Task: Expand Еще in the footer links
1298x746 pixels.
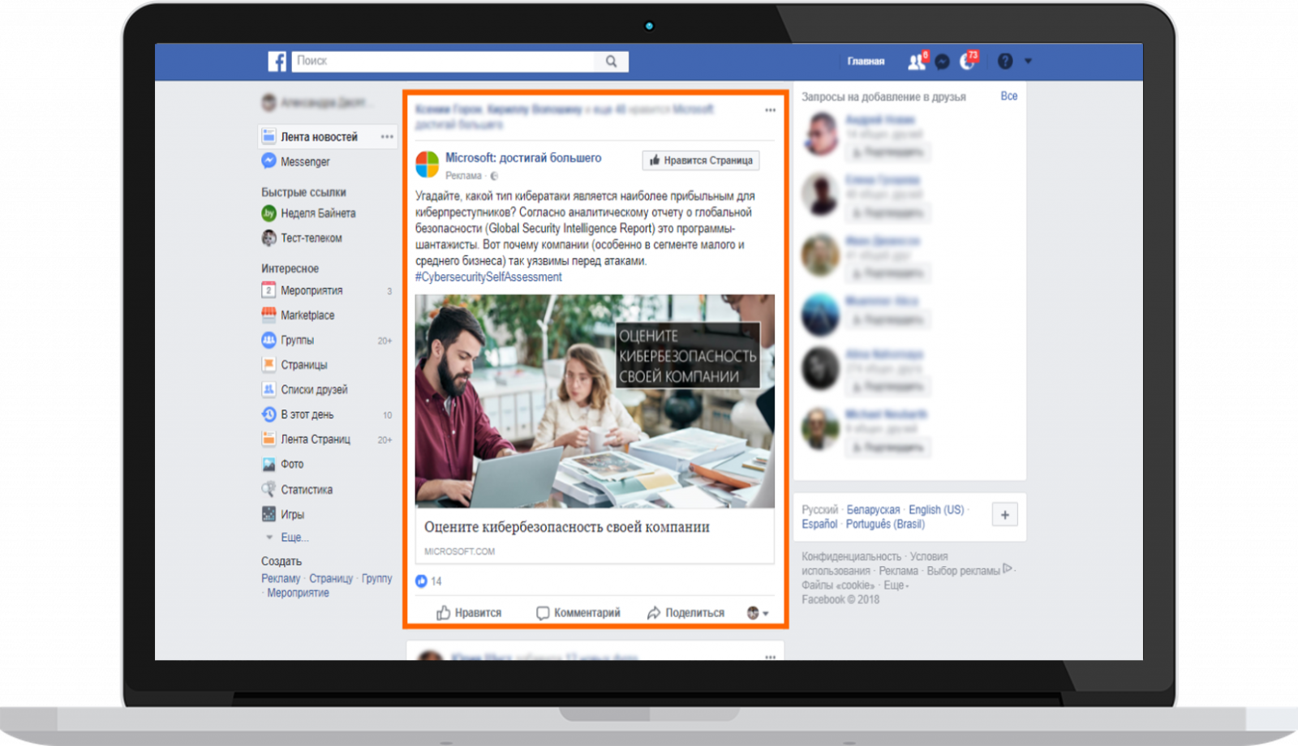Action: pyautogui.click(x=896, y=585)
